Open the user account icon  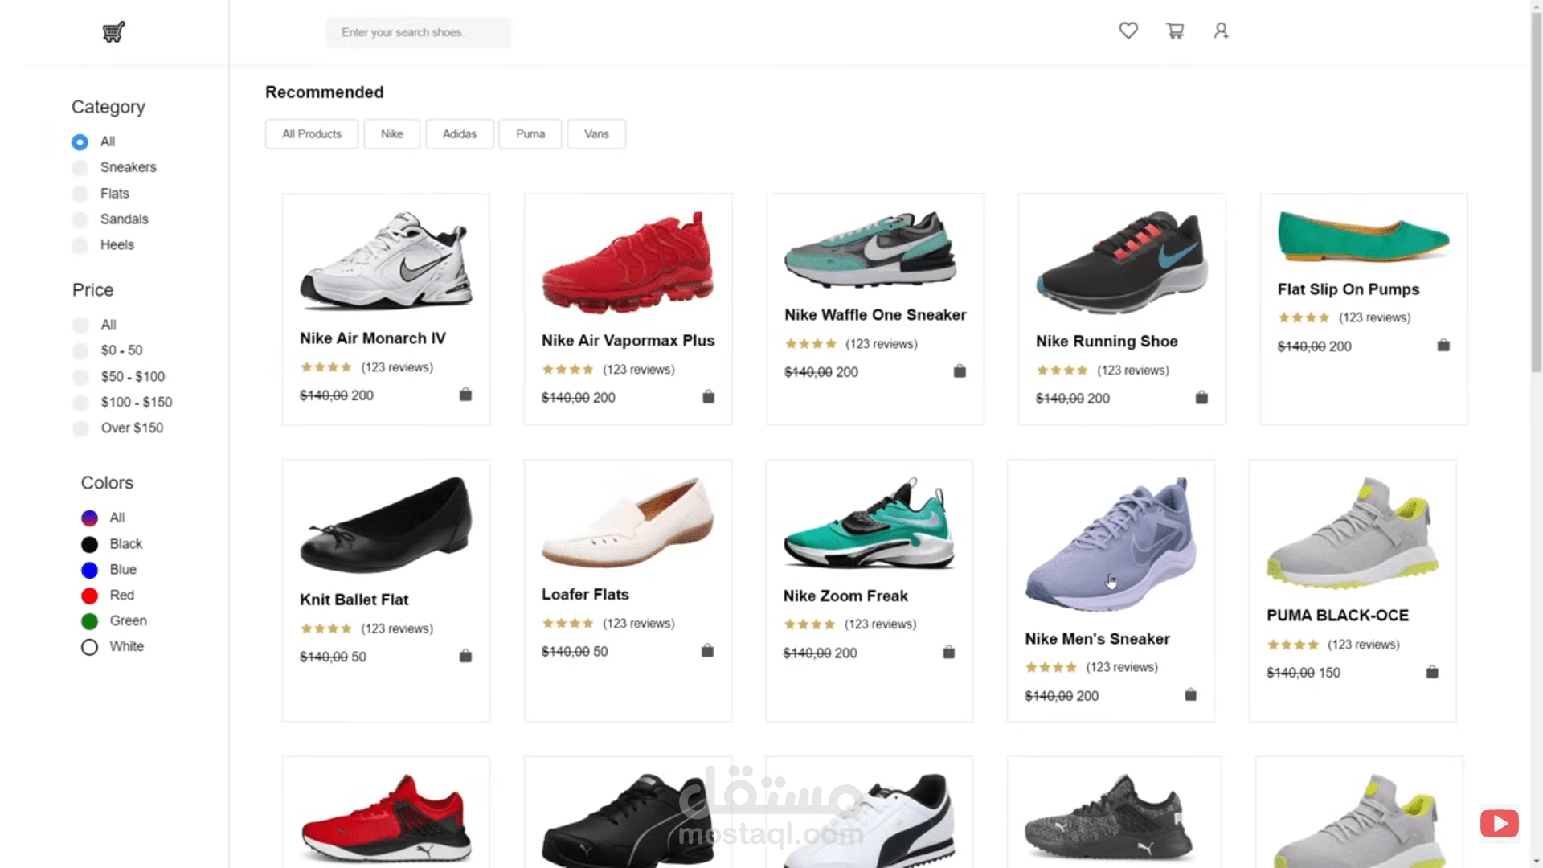pyautogui.click(x=1221, y=31)
